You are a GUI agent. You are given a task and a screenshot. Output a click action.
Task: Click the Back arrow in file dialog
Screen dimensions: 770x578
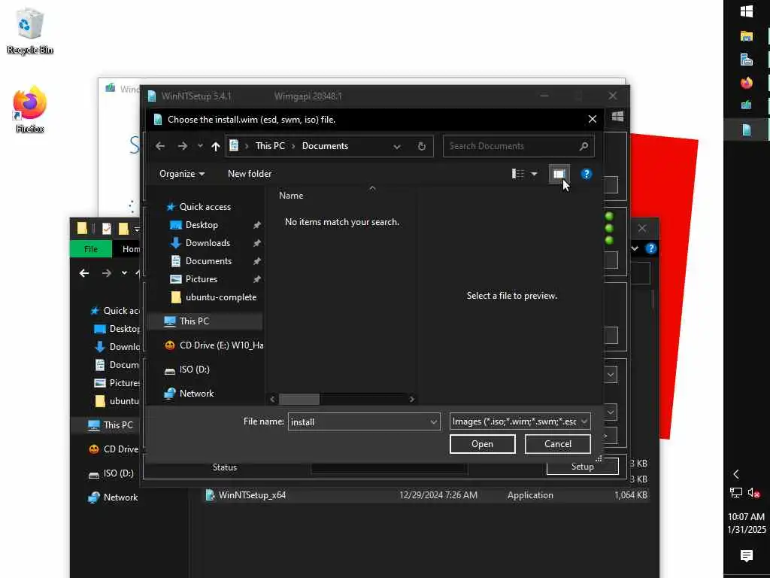point(160,146)
